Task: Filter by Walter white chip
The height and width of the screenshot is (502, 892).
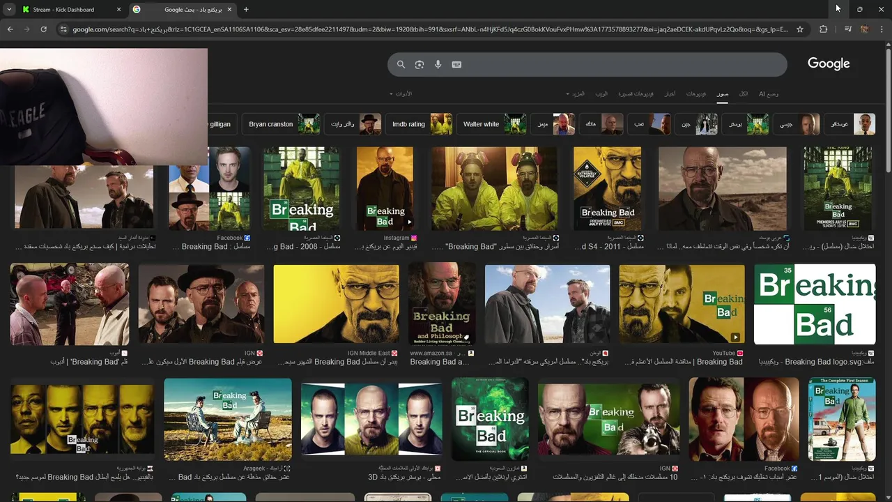Action: (491, 124)
